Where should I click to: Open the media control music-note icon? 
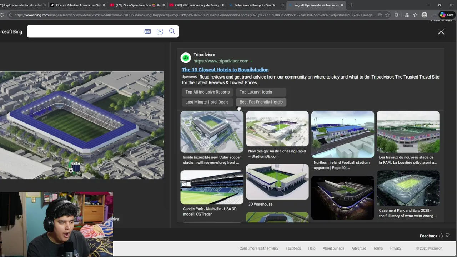point(406,15)
